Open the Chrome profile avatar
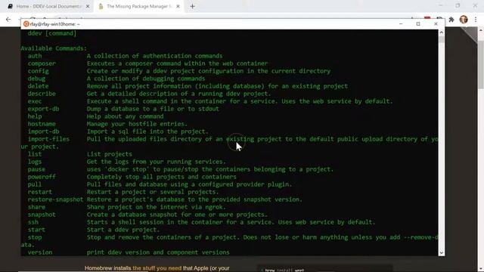Viewport: 484px width, 272px height. [464, 20]
